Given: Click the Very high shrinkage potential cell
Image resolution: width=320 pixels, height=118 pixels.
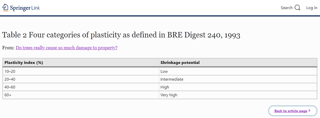Looking at the screenshot, I should (x=238, y=95).
